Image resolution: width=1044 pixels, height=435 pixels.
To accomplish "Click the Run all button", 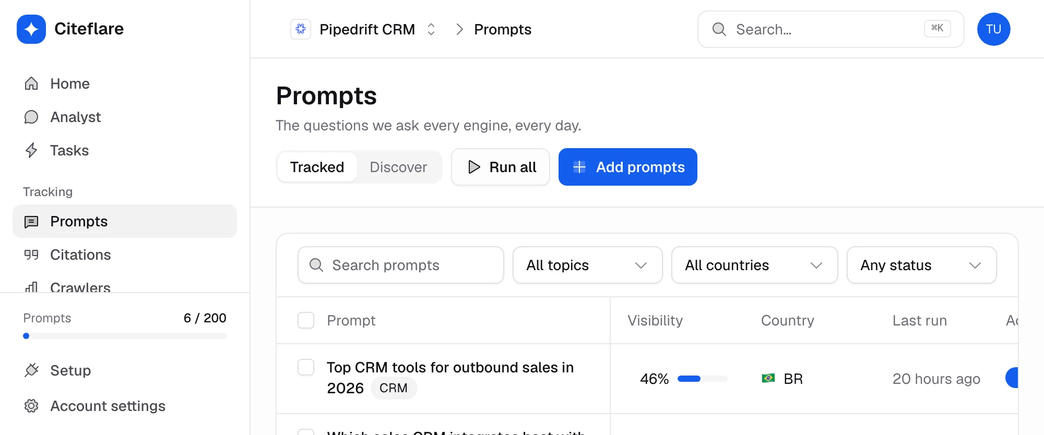I will point(501,167).
